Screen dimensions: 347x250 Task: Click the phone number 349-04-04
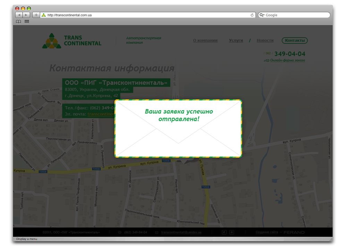(x=290, y=54)
